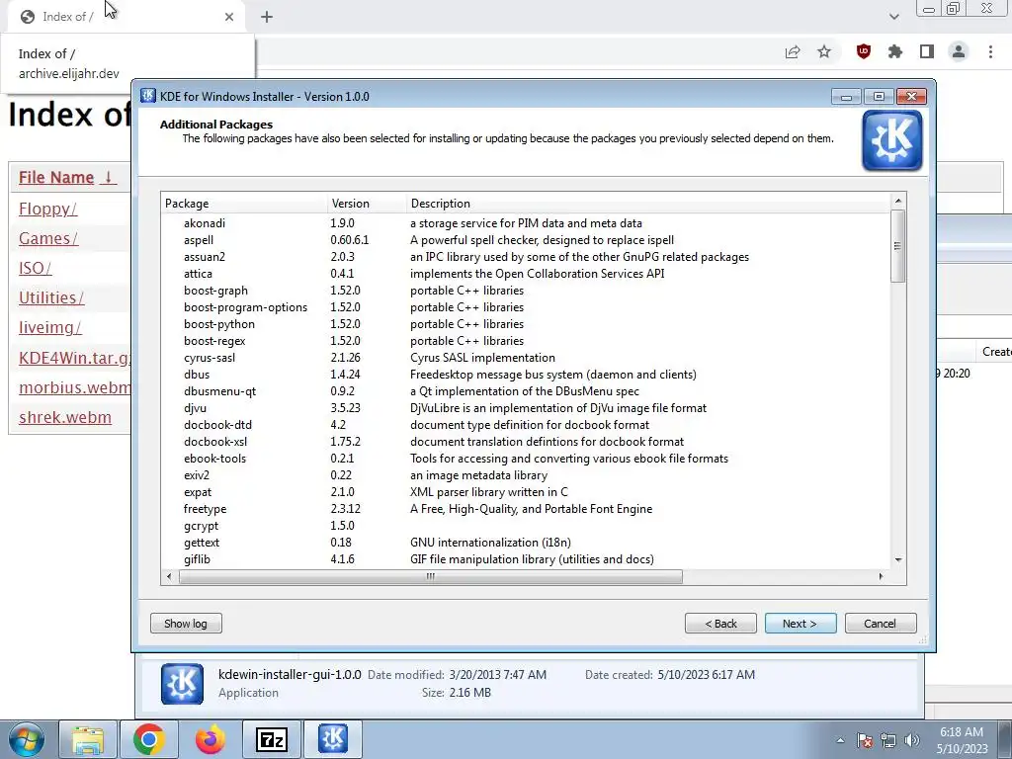Screen dimensions: 1012x759
Task: Select the freetype package row
Action: (526, 509)
